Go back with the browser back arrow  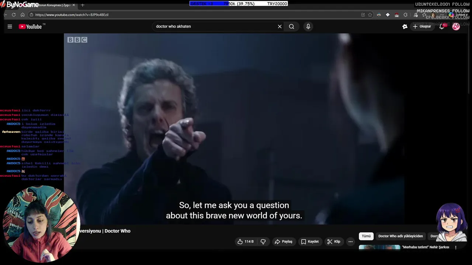tap(5, 15)
